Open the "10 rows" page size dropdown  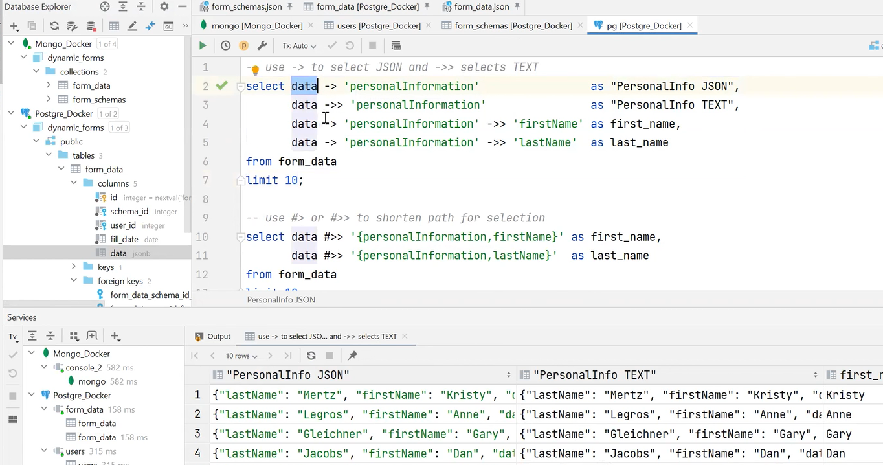(240, 355)
